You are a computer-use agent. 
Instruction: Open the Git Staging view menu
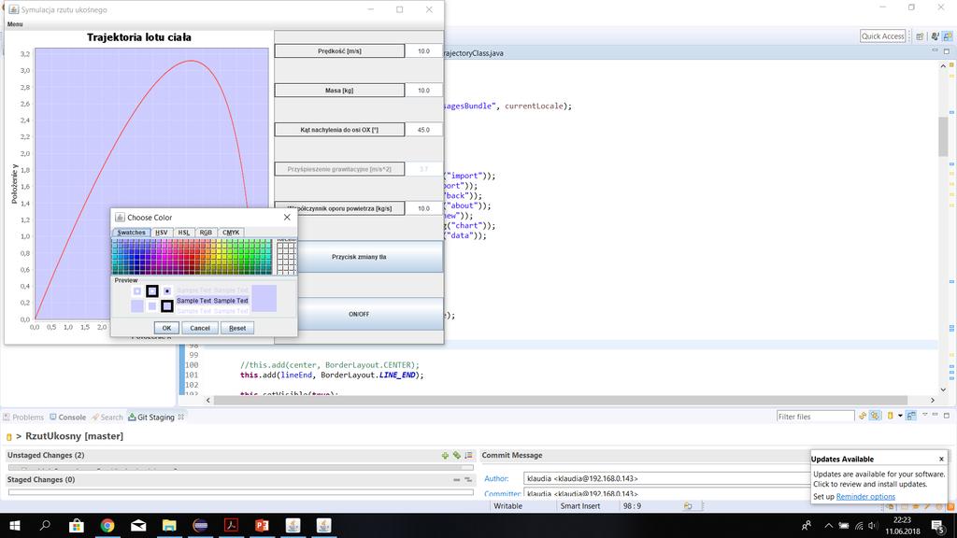click(924, 416)
